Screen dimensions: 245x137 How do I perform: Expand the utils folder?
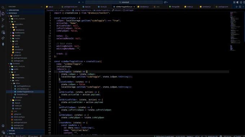[x=25, y=41]
